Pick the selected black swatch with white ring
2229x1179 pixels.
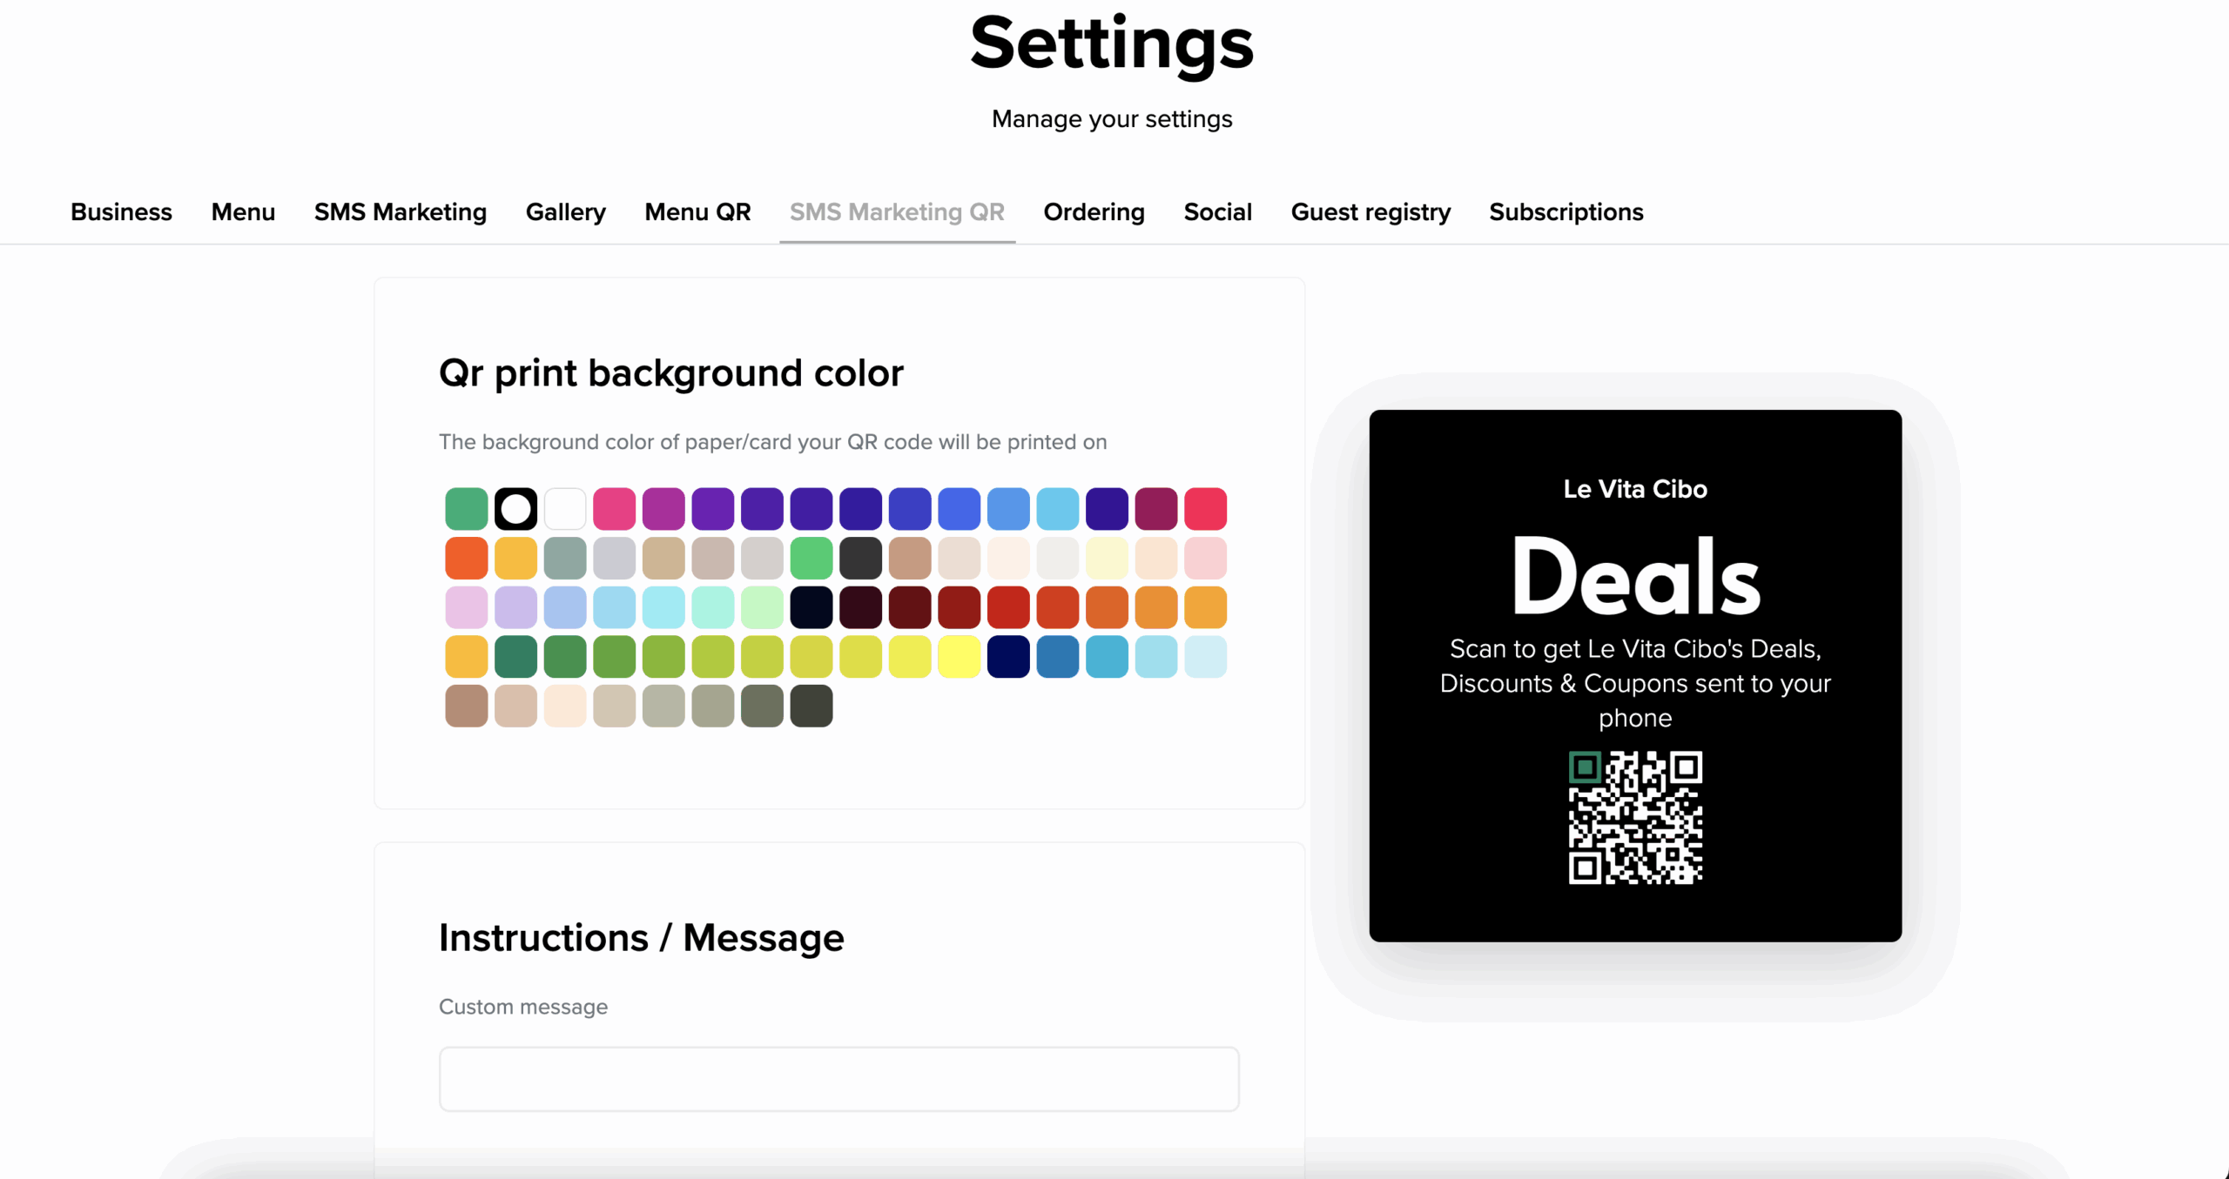[515, 509]
